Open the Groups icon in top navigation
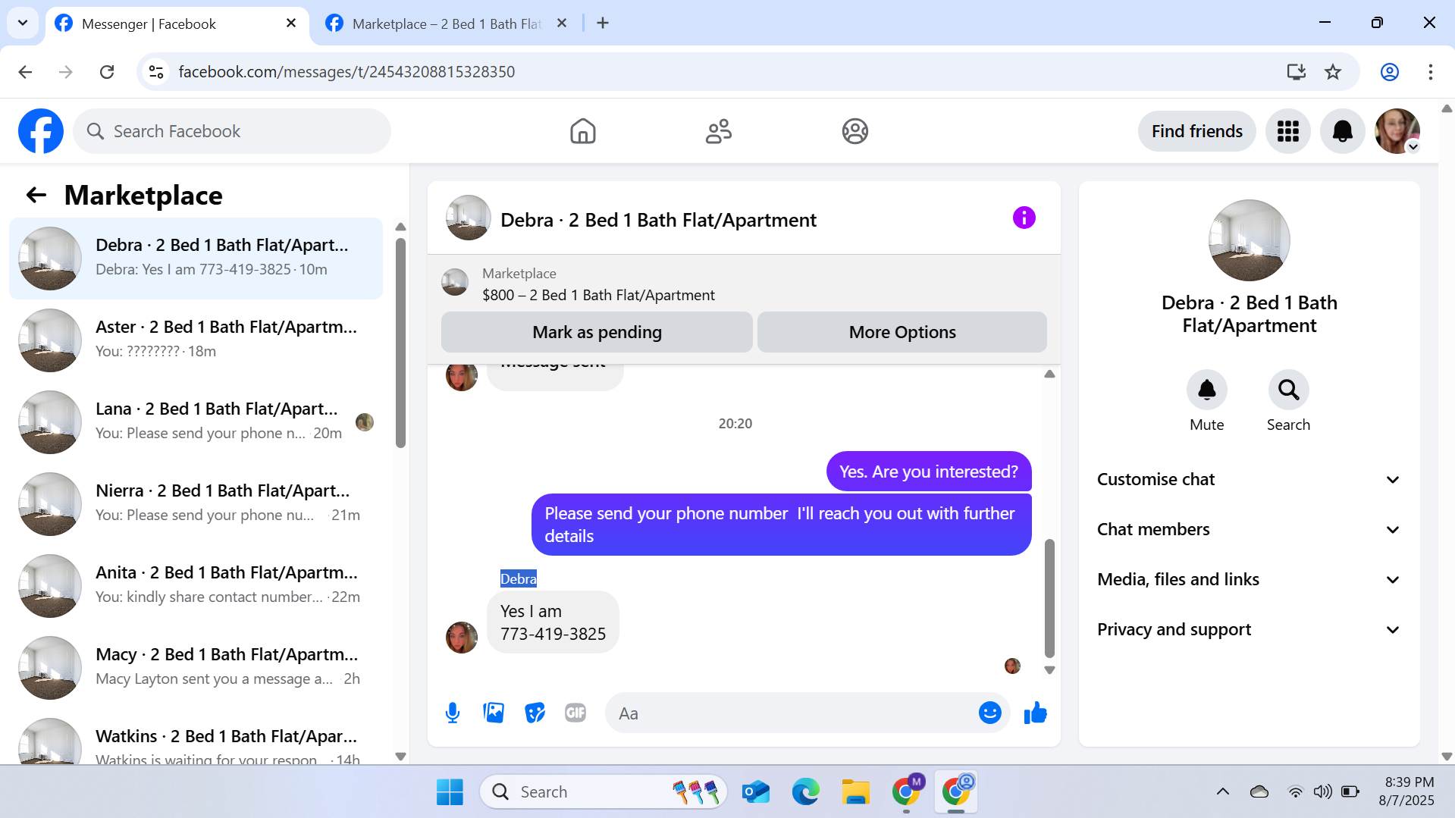 pyautogui.click(x=854, y=131)
